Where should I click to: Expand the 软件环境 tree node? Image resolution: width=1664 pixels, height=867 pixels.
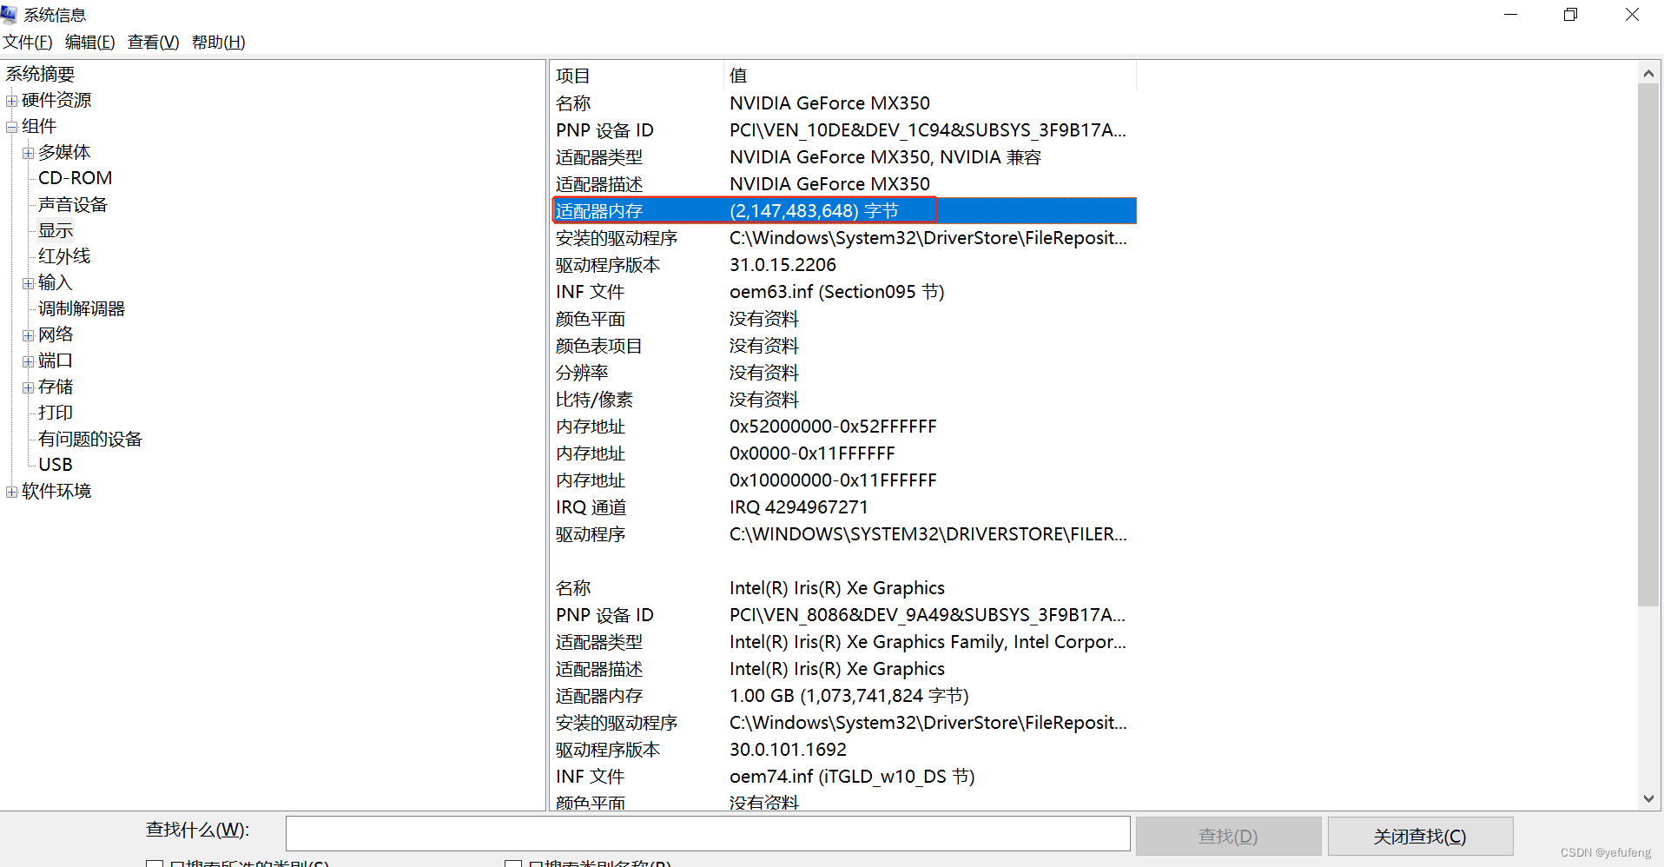pyautogui.click(x=12, y=492)
